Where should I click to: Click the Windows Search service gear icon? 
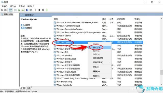pyautogui.click(x=55, y=36)
